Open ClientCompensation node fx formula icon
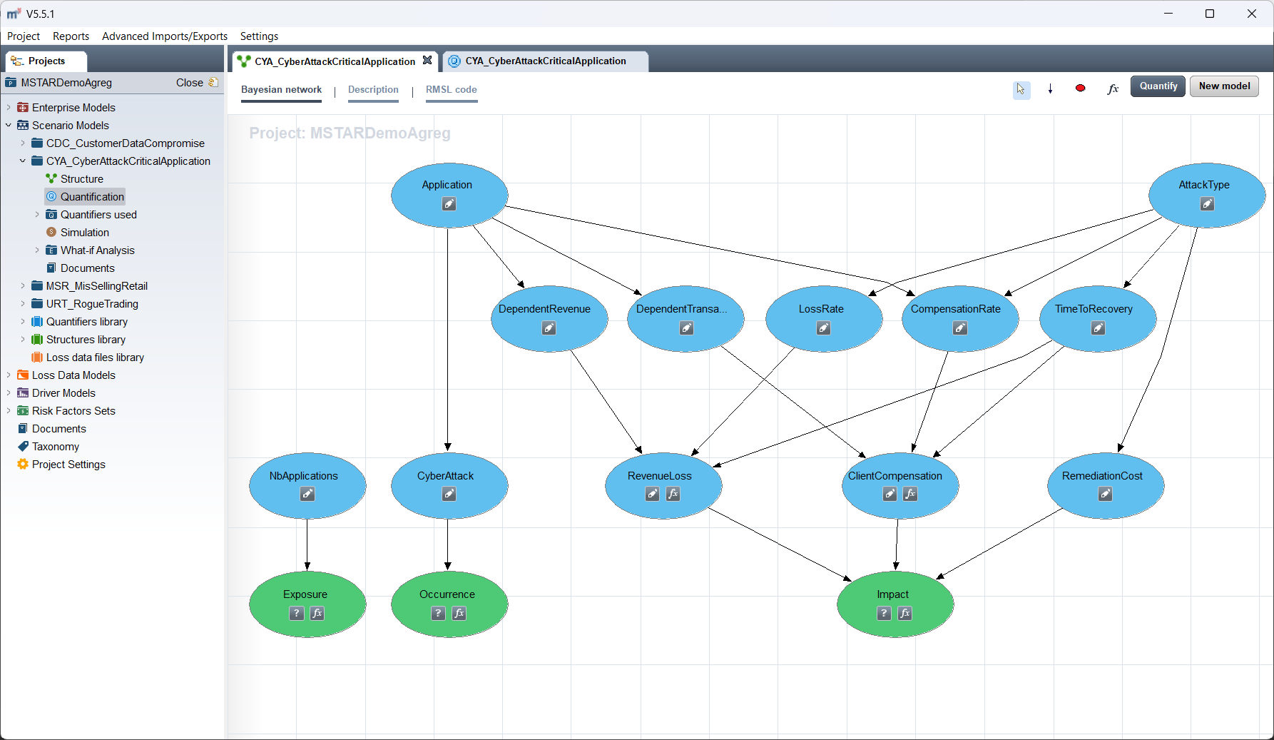The image size is (1274, 740). coord(910,494)
